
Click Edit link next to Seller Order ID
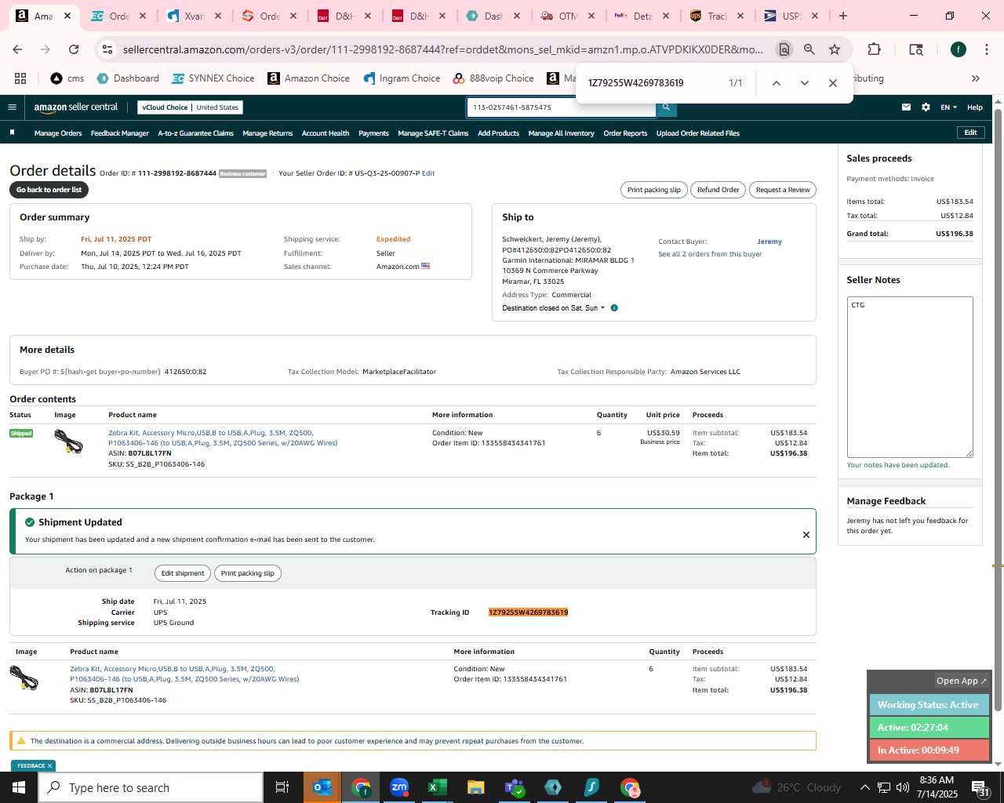tap(428, 173)
